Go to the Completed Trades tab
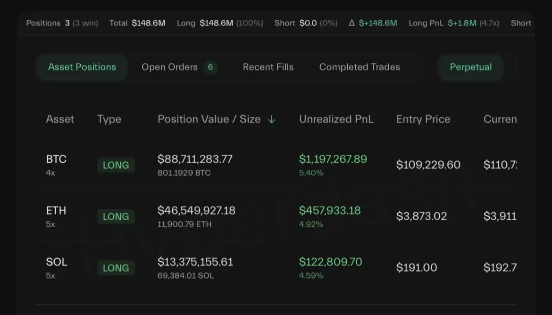This screenshot has width=552, height=315. 360,67
